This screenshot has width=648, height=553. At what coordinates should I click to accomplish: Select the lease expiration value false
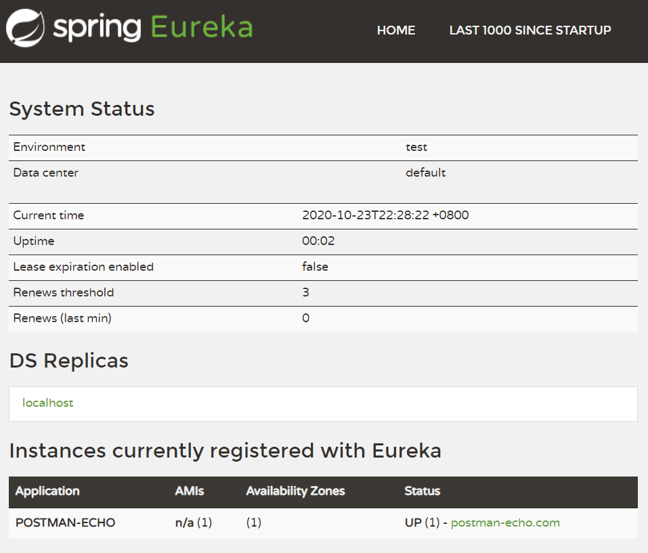pyautogui.click(x=315, y=267)
